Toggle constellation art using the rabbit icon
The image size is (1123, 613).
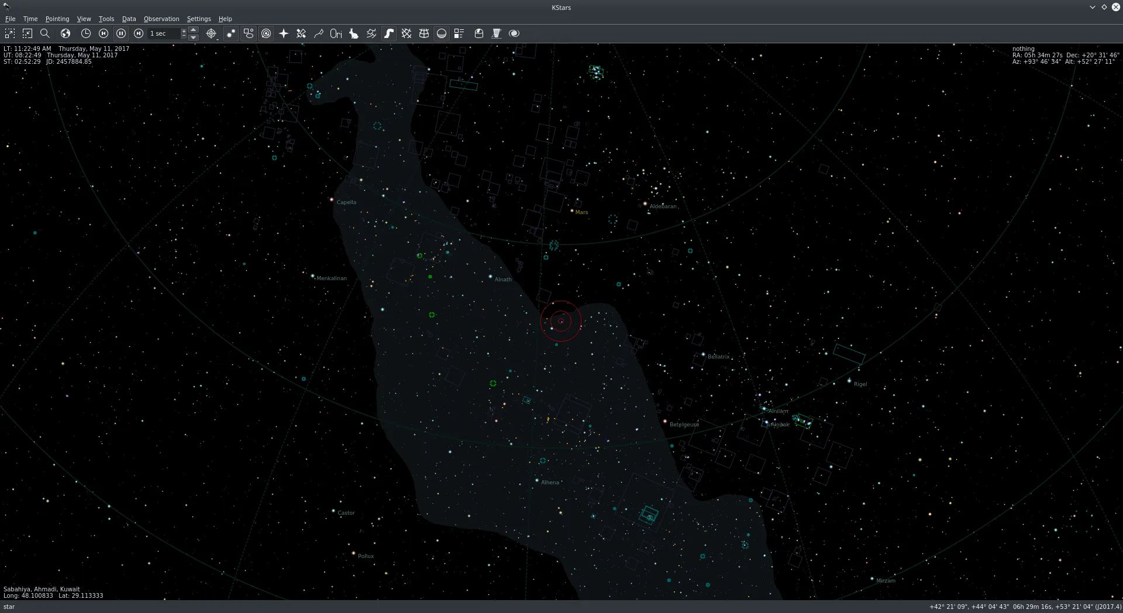(x=353, y=33)
